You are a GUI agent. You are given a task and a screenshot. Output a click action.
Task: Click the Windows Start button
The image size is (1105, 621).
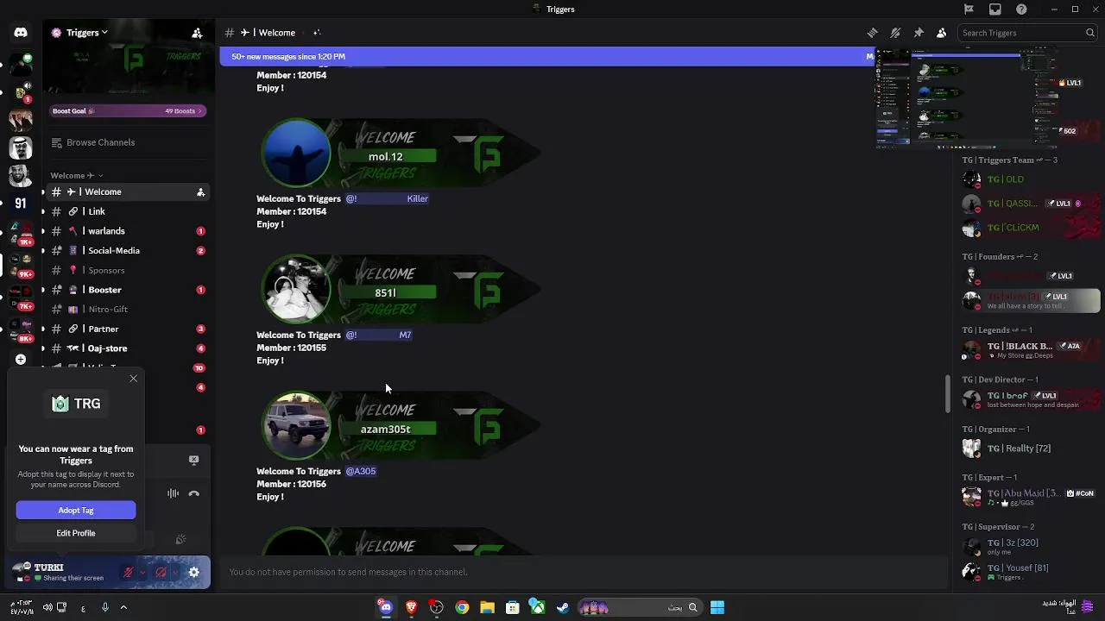click(717, 607)
